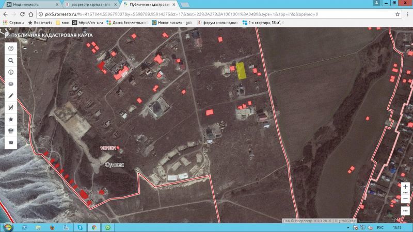Click the envelope feedback icon
The height and width of the screenshot is (232, 413).
[10, 142]
